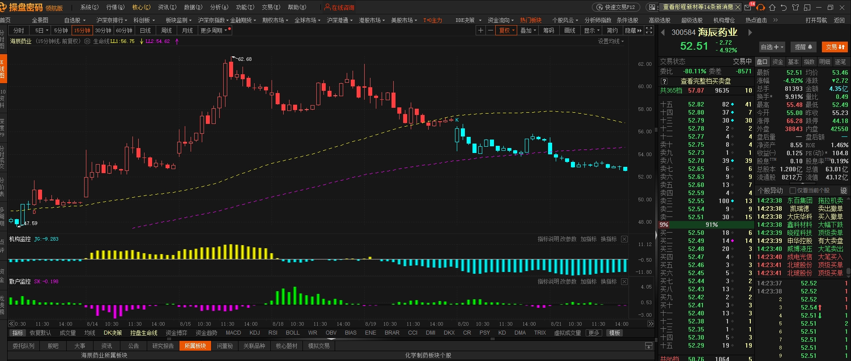The width and height of the screenshot is (851, 361).
Task: Click 快速交易F12 quick trade button
Action: 616,7
